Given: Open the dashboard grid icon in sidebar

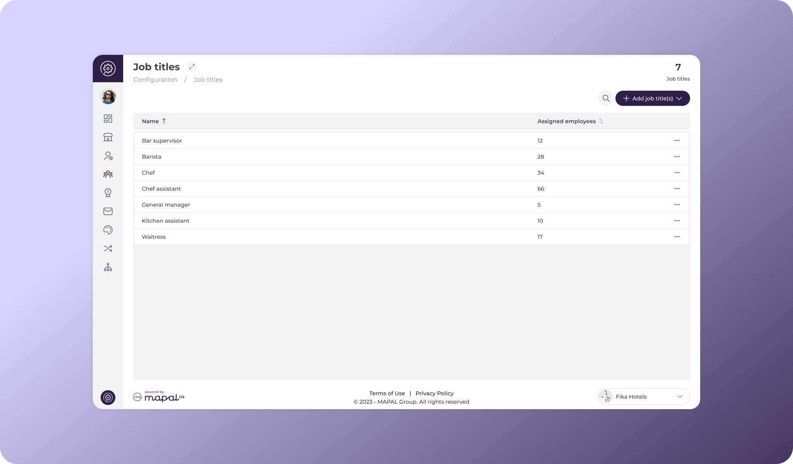Looking at the screenshot, I should pyautogui.click(x=108, y=119).
